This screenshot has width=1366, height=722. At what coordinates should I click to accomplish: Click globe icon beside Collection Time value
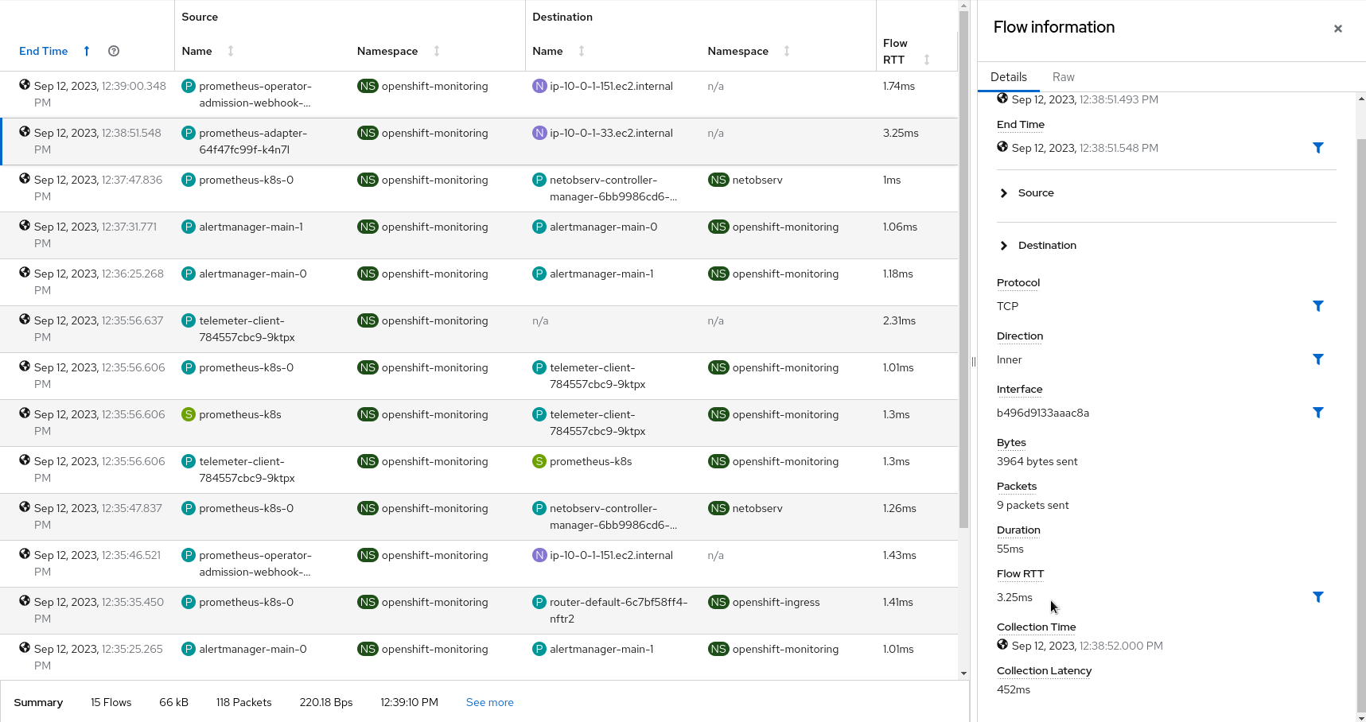[1002, 644]
